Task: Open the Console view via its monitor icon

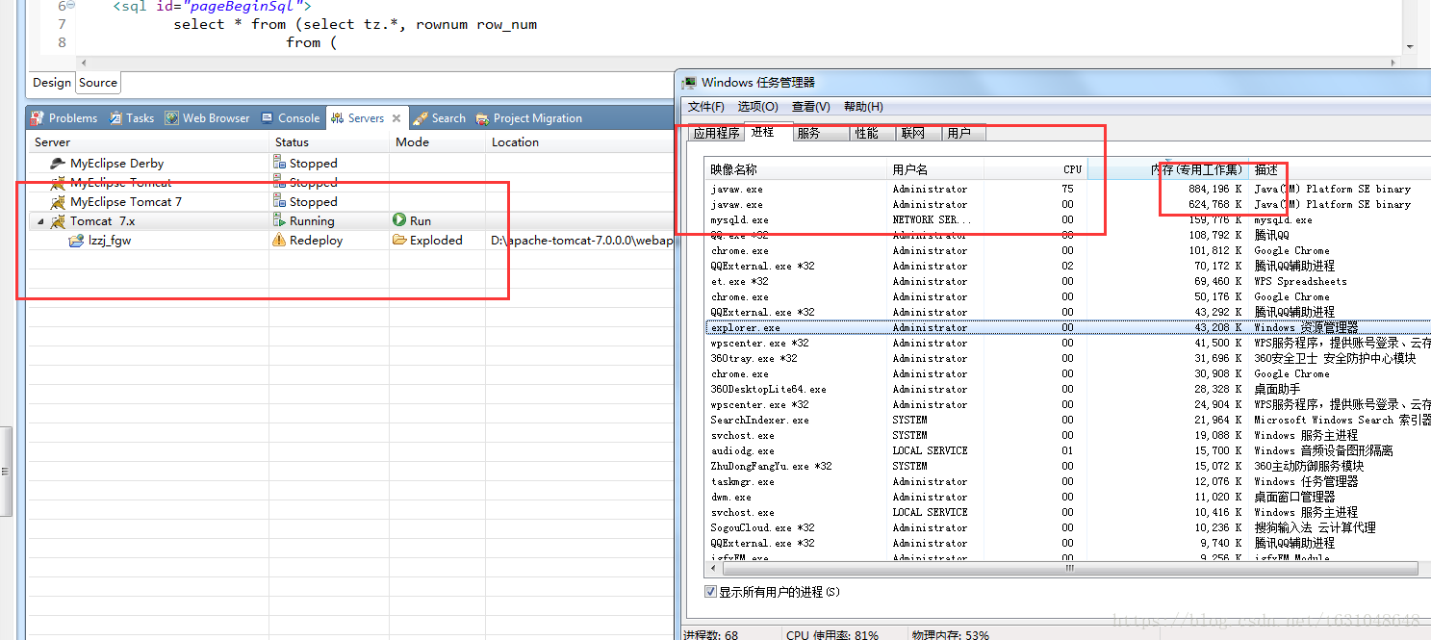Action: coord(267,118)
